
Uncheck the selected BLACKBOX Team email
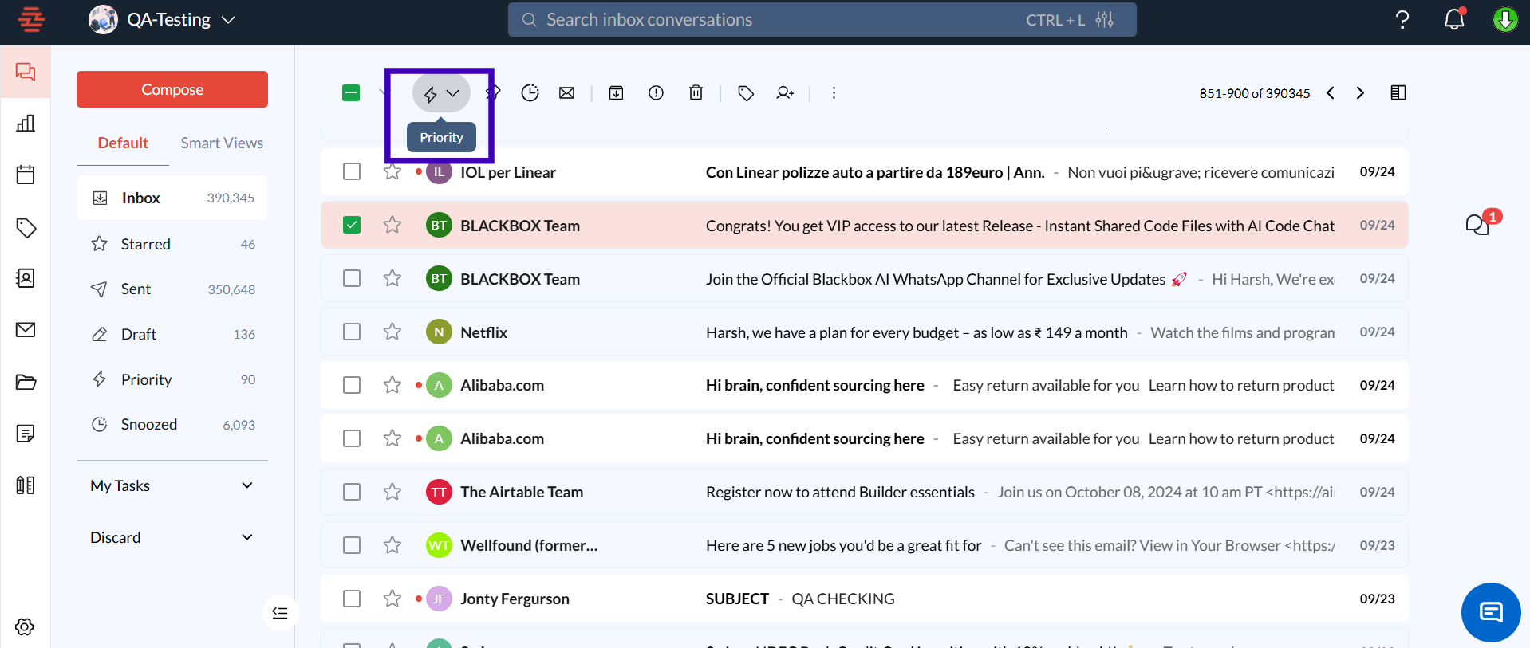pos(352,226)
